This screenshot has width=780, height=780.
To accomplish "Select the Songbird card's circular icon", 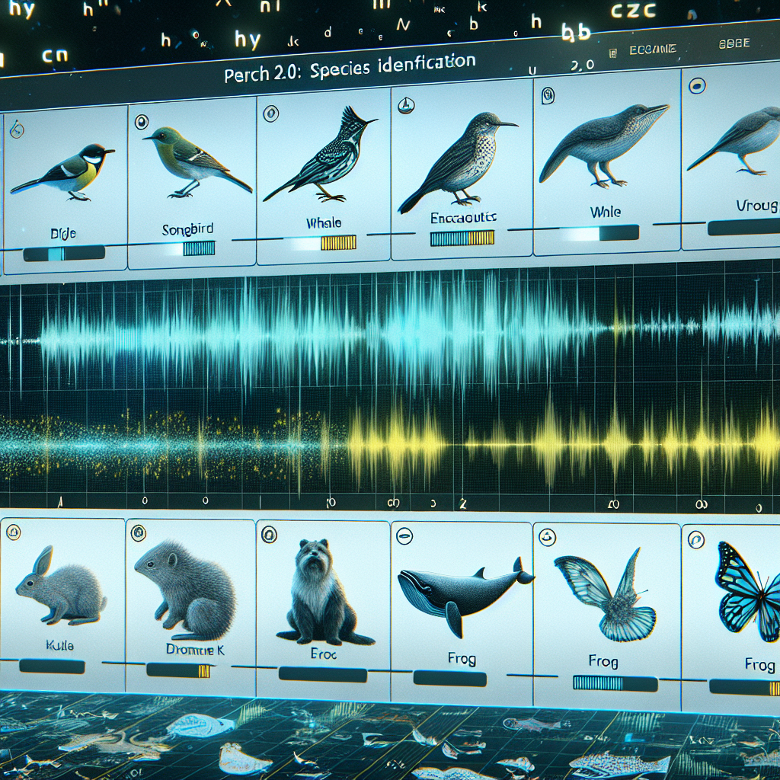I will pyautogui.click(x=141, y=121).
